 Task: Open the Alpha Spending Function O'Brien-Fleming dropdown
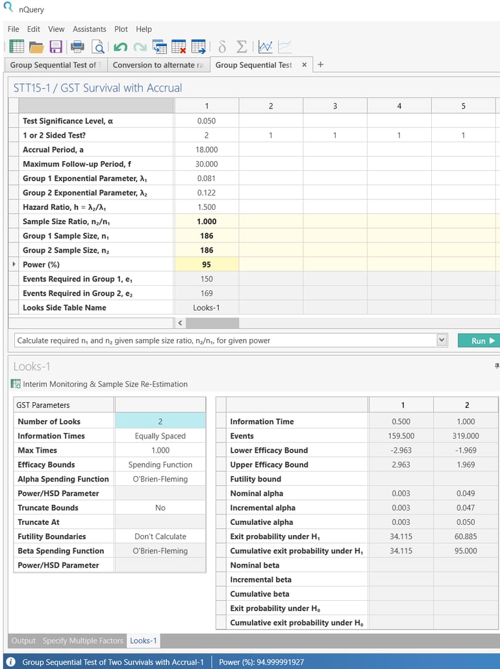point(160,479)
